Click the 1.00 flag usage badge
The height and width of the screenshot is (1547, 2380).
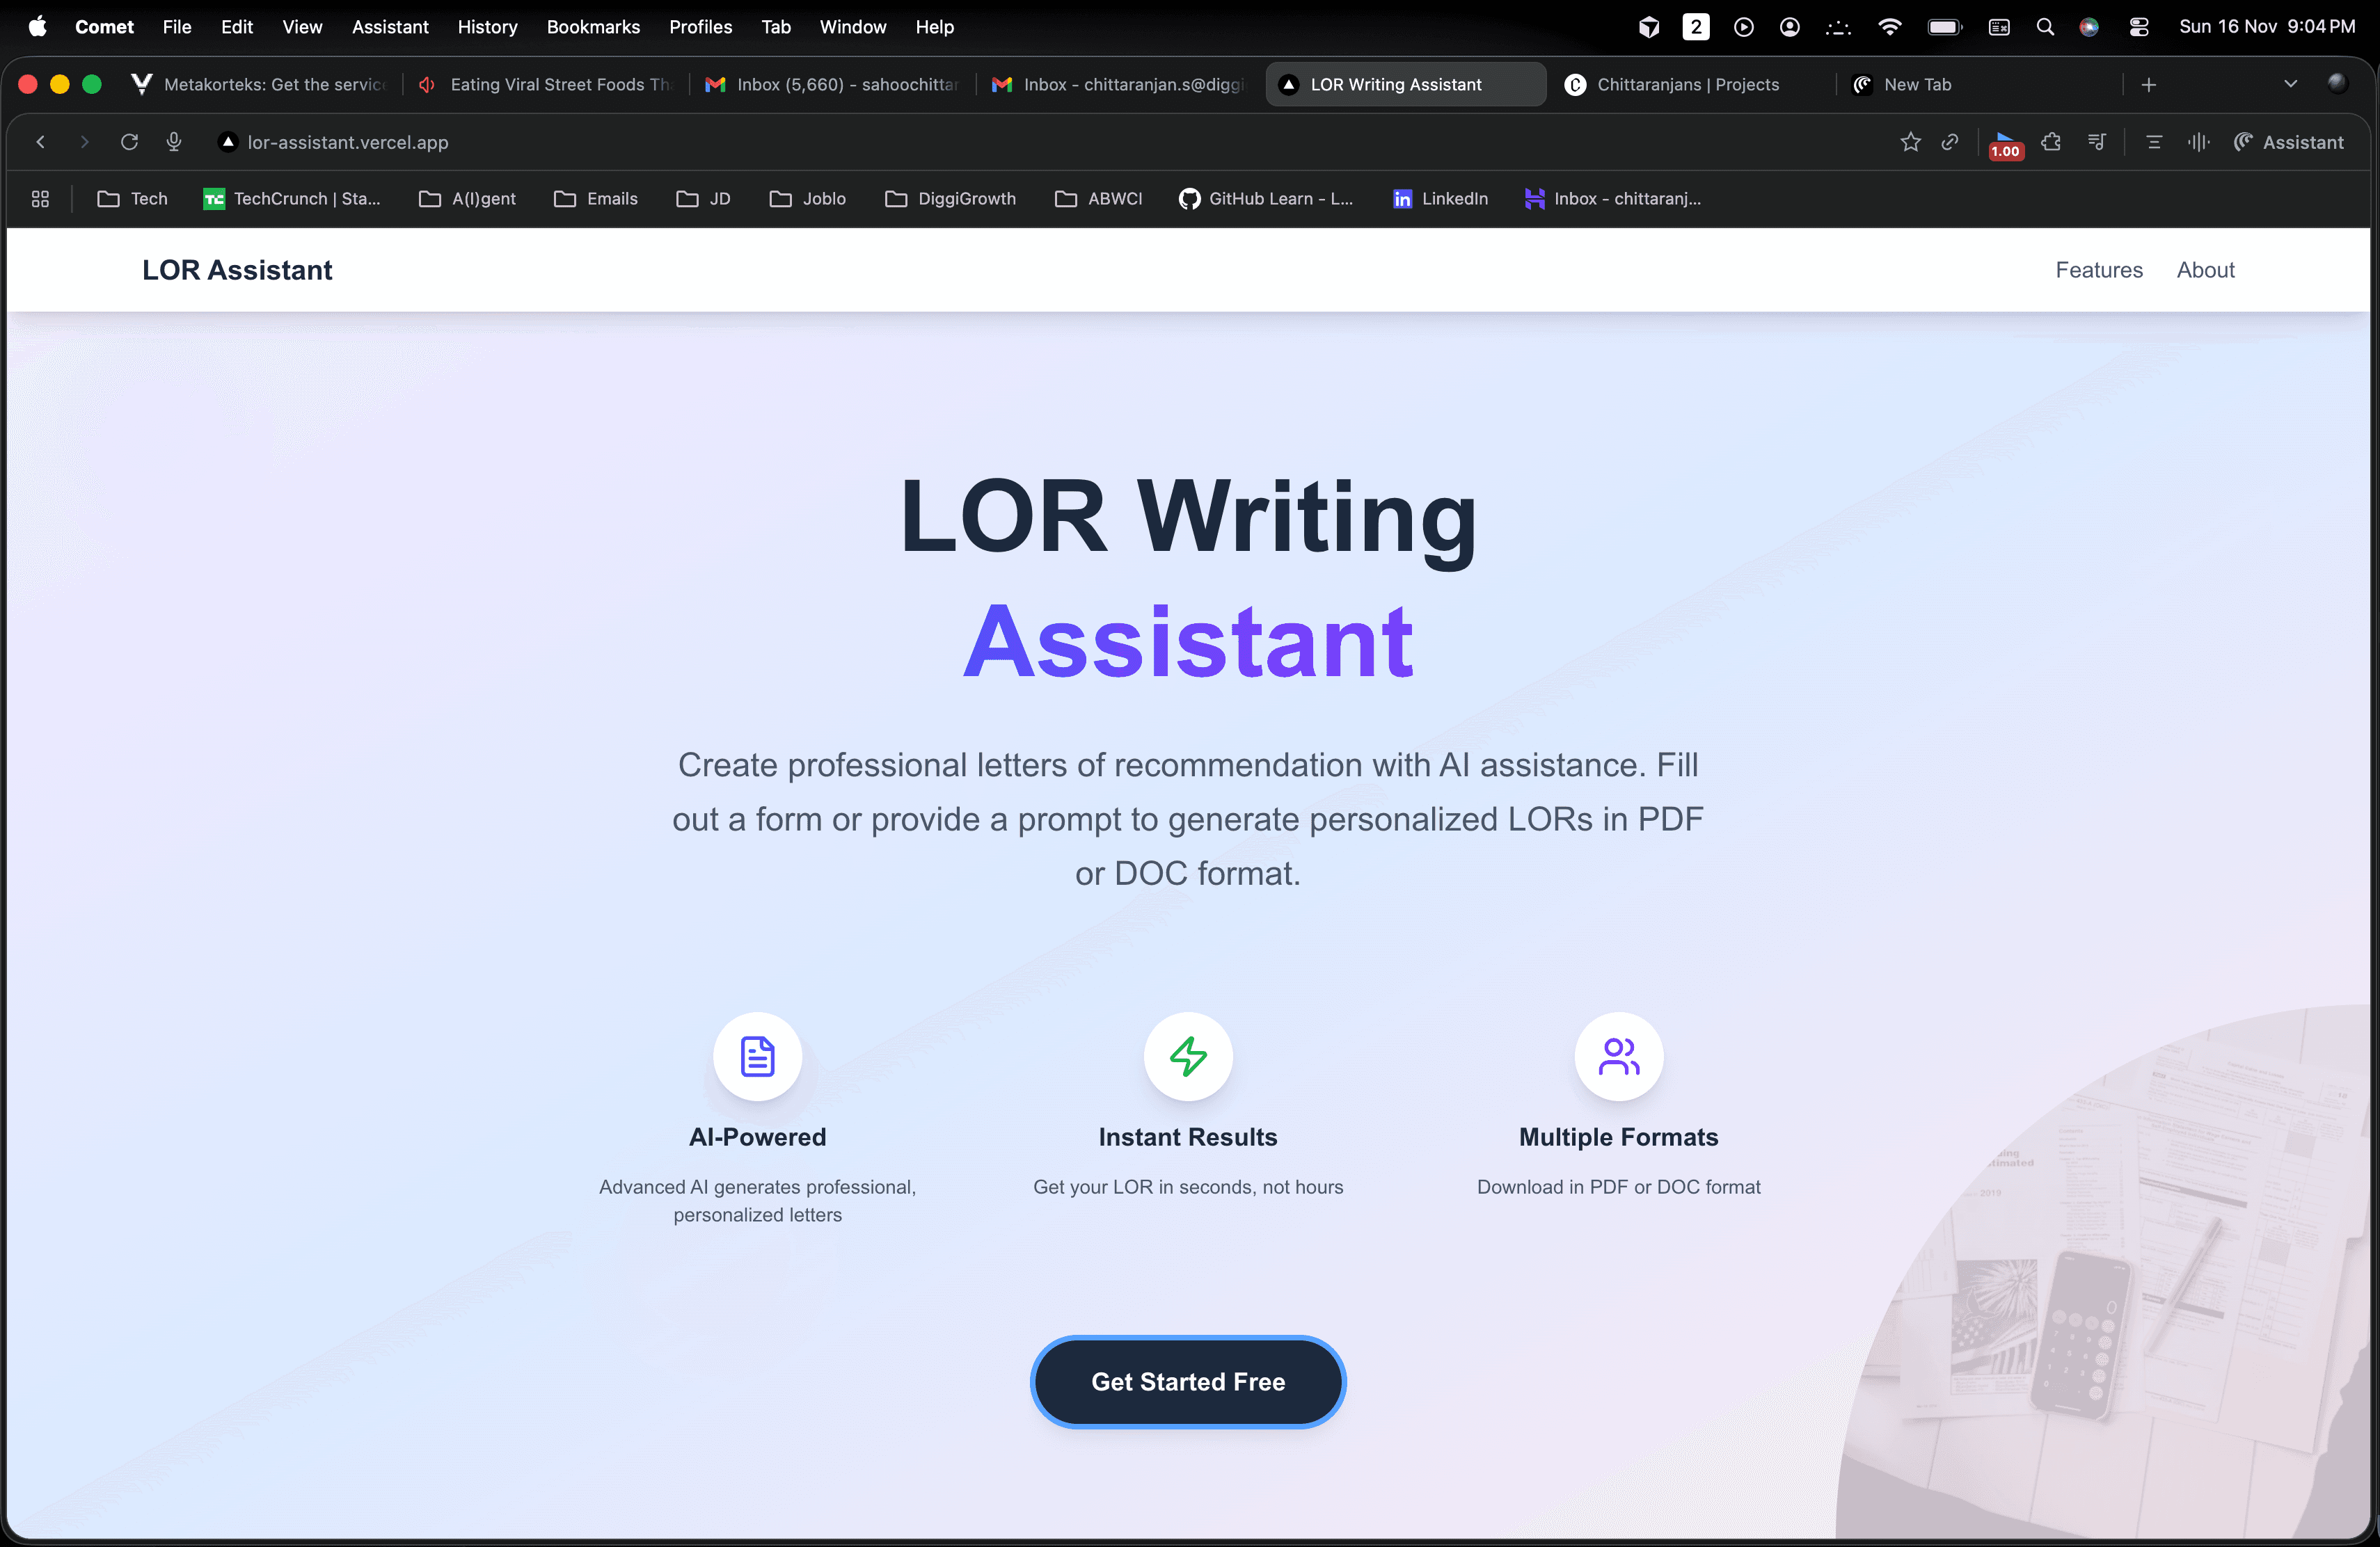[2005, 147]
